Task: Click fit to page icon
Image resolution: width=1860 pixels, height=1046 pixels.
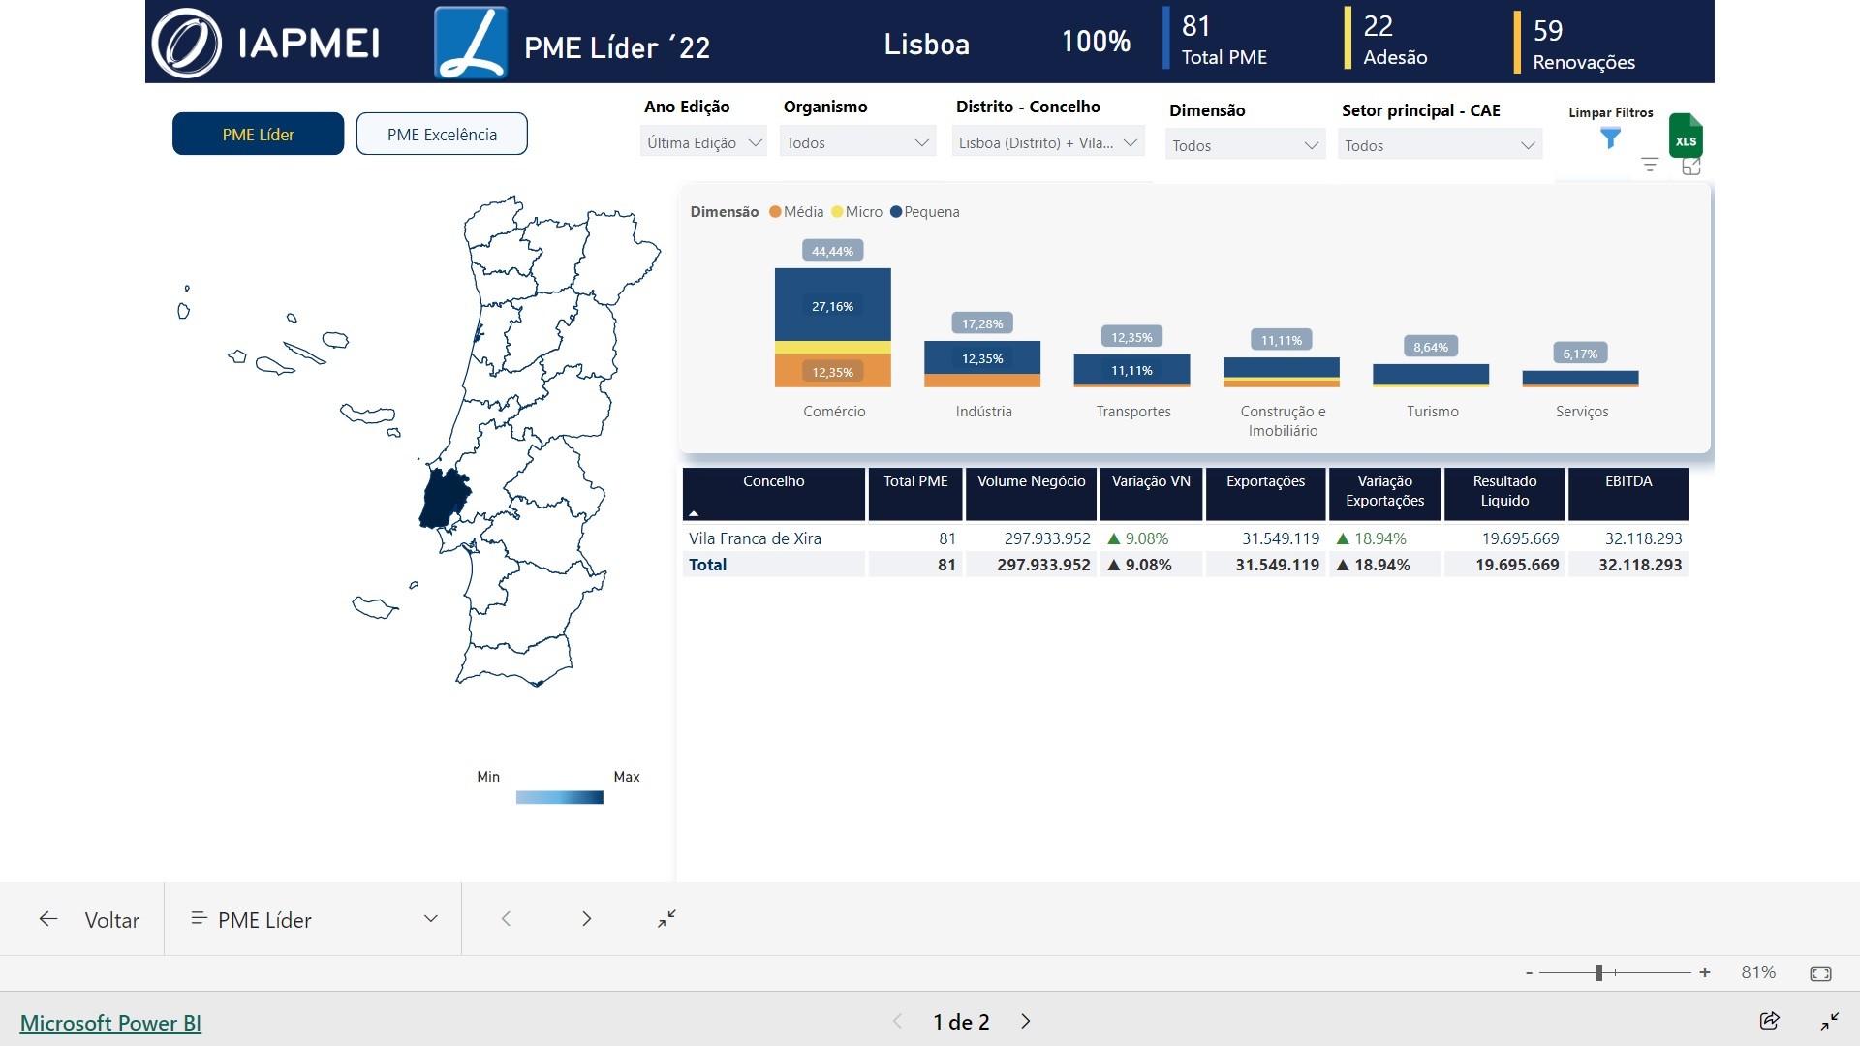Action: pos(1820,973)
